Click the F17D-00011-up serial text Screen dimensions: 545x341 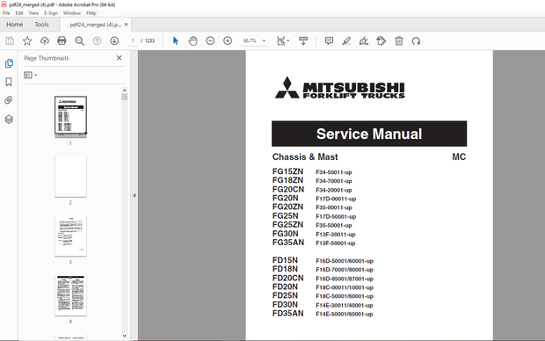pos(336,199)
